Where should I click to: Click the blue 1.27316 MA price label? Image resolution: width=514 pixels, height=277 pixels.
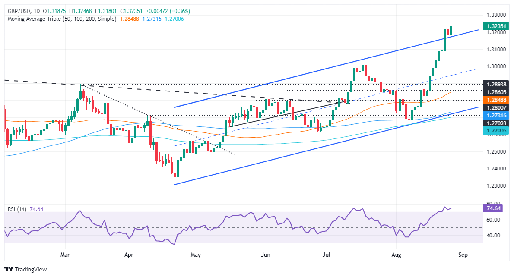coord(496,116)
